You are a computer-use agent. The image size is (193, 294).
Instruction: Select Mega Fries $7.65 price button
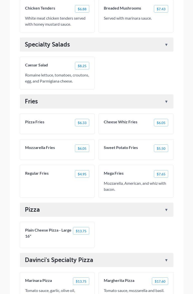(161, 174)
